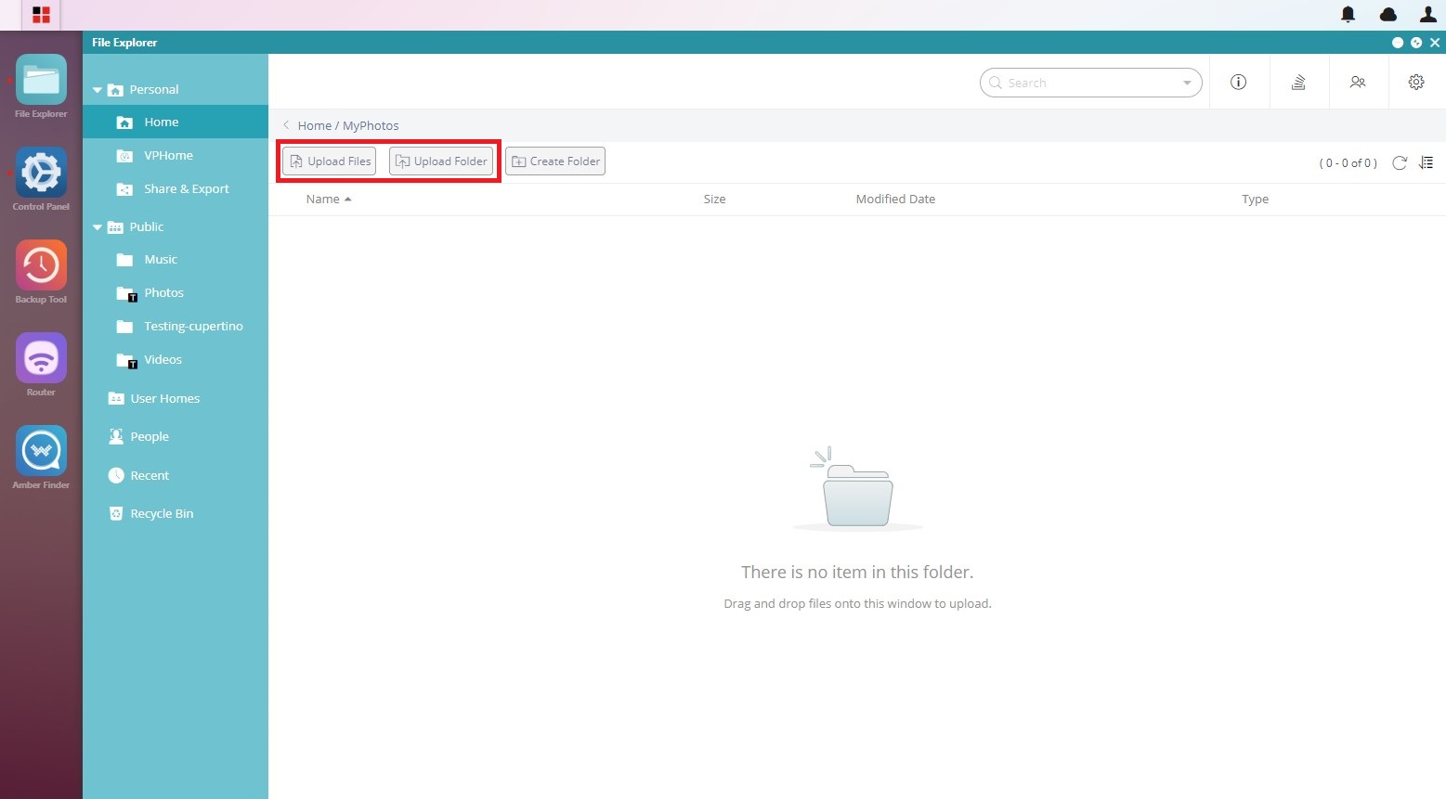Go back using breadcrumb arrow
This screenshot has width=1446, height=799.
point(286,125)
